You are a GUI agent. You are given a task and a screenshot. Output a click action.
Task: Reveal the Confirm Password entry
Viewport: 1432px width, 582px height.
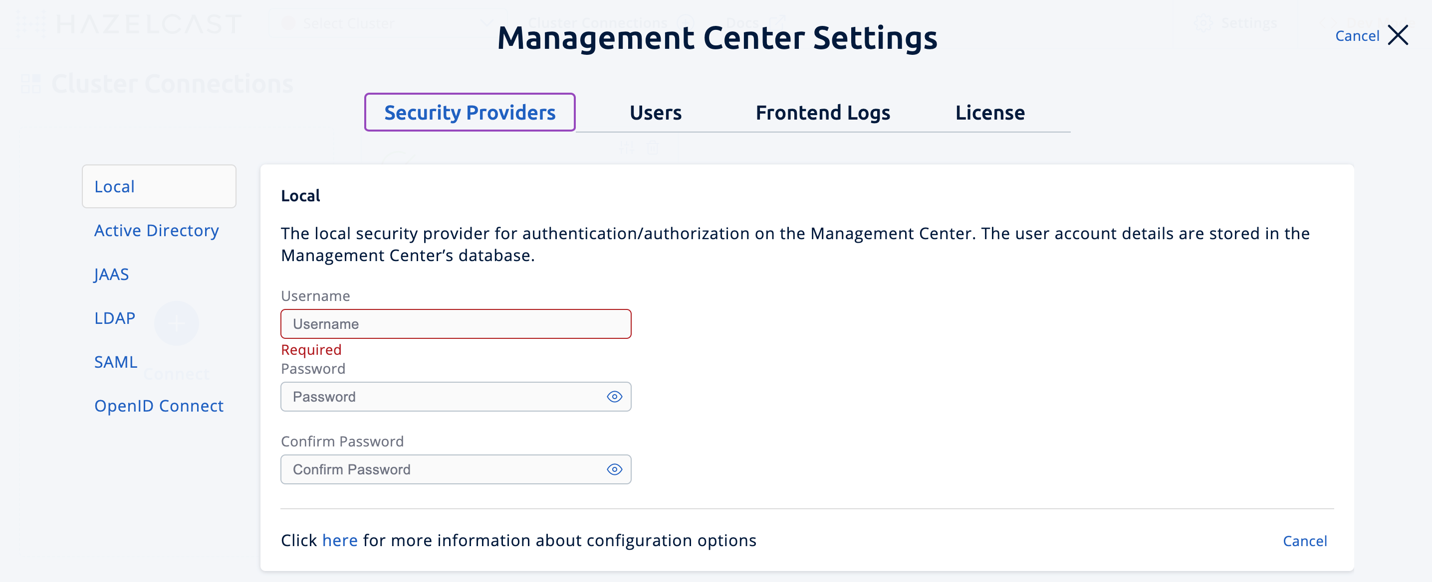pos(614,469)
